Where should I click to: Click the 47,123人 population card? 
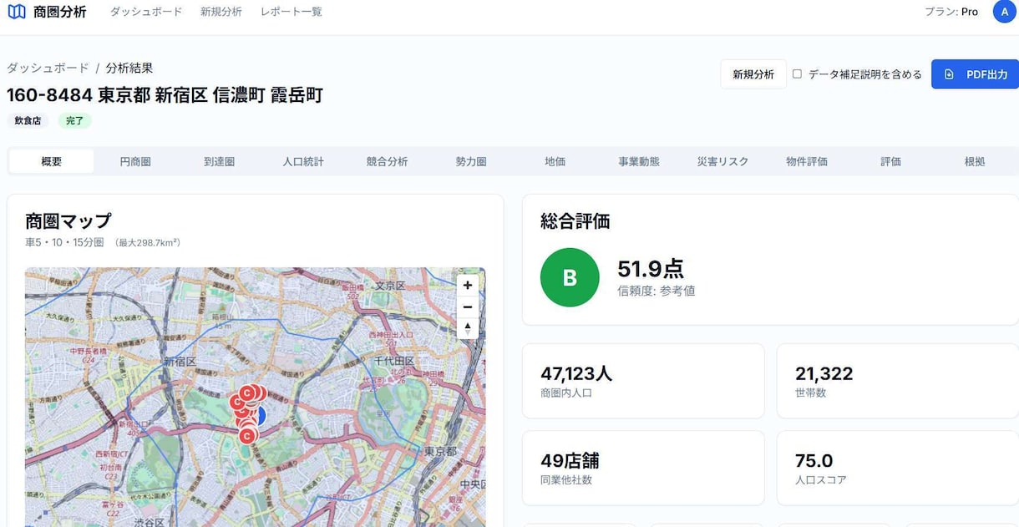[x=643, y=381]
